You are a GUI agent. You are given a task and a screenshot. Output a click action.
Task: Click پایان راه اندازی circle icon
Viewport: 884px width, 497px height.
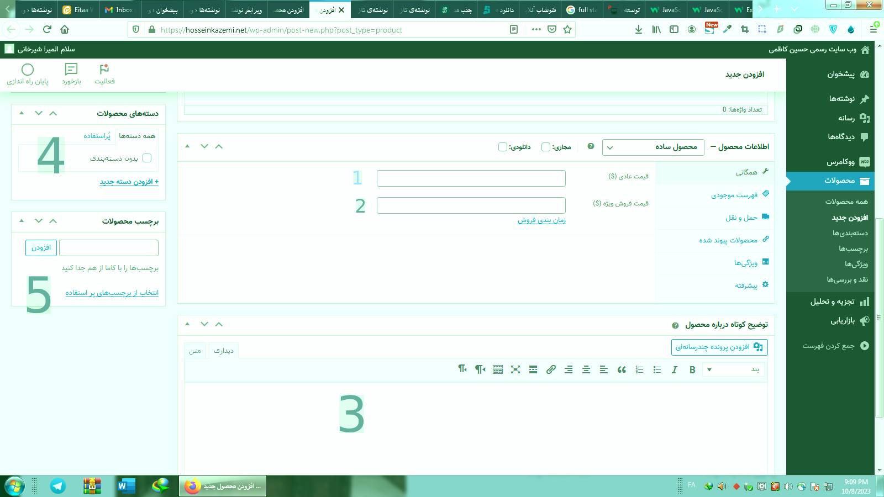pyautogui.click(x=28, y=74)
